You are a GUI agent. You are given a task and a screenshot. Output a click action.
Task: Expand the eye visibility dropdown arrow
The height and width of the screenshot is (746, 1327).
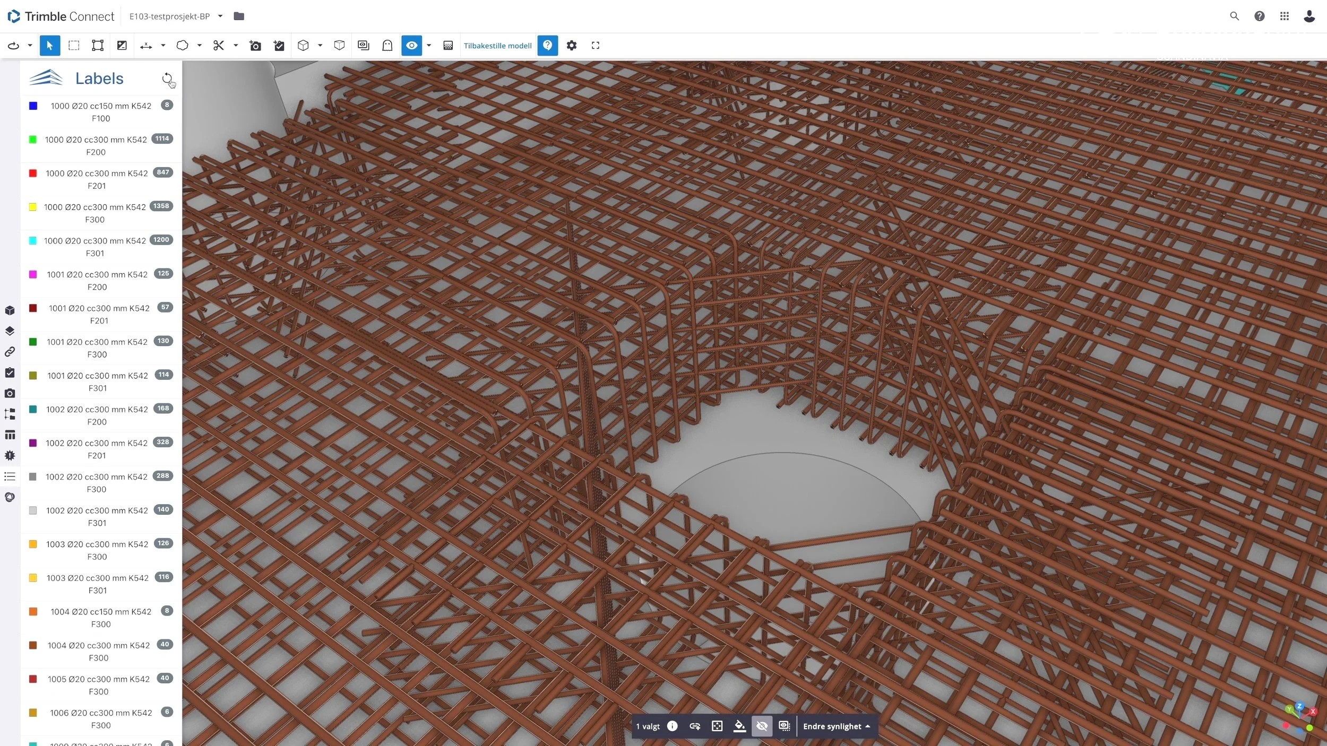429,46
